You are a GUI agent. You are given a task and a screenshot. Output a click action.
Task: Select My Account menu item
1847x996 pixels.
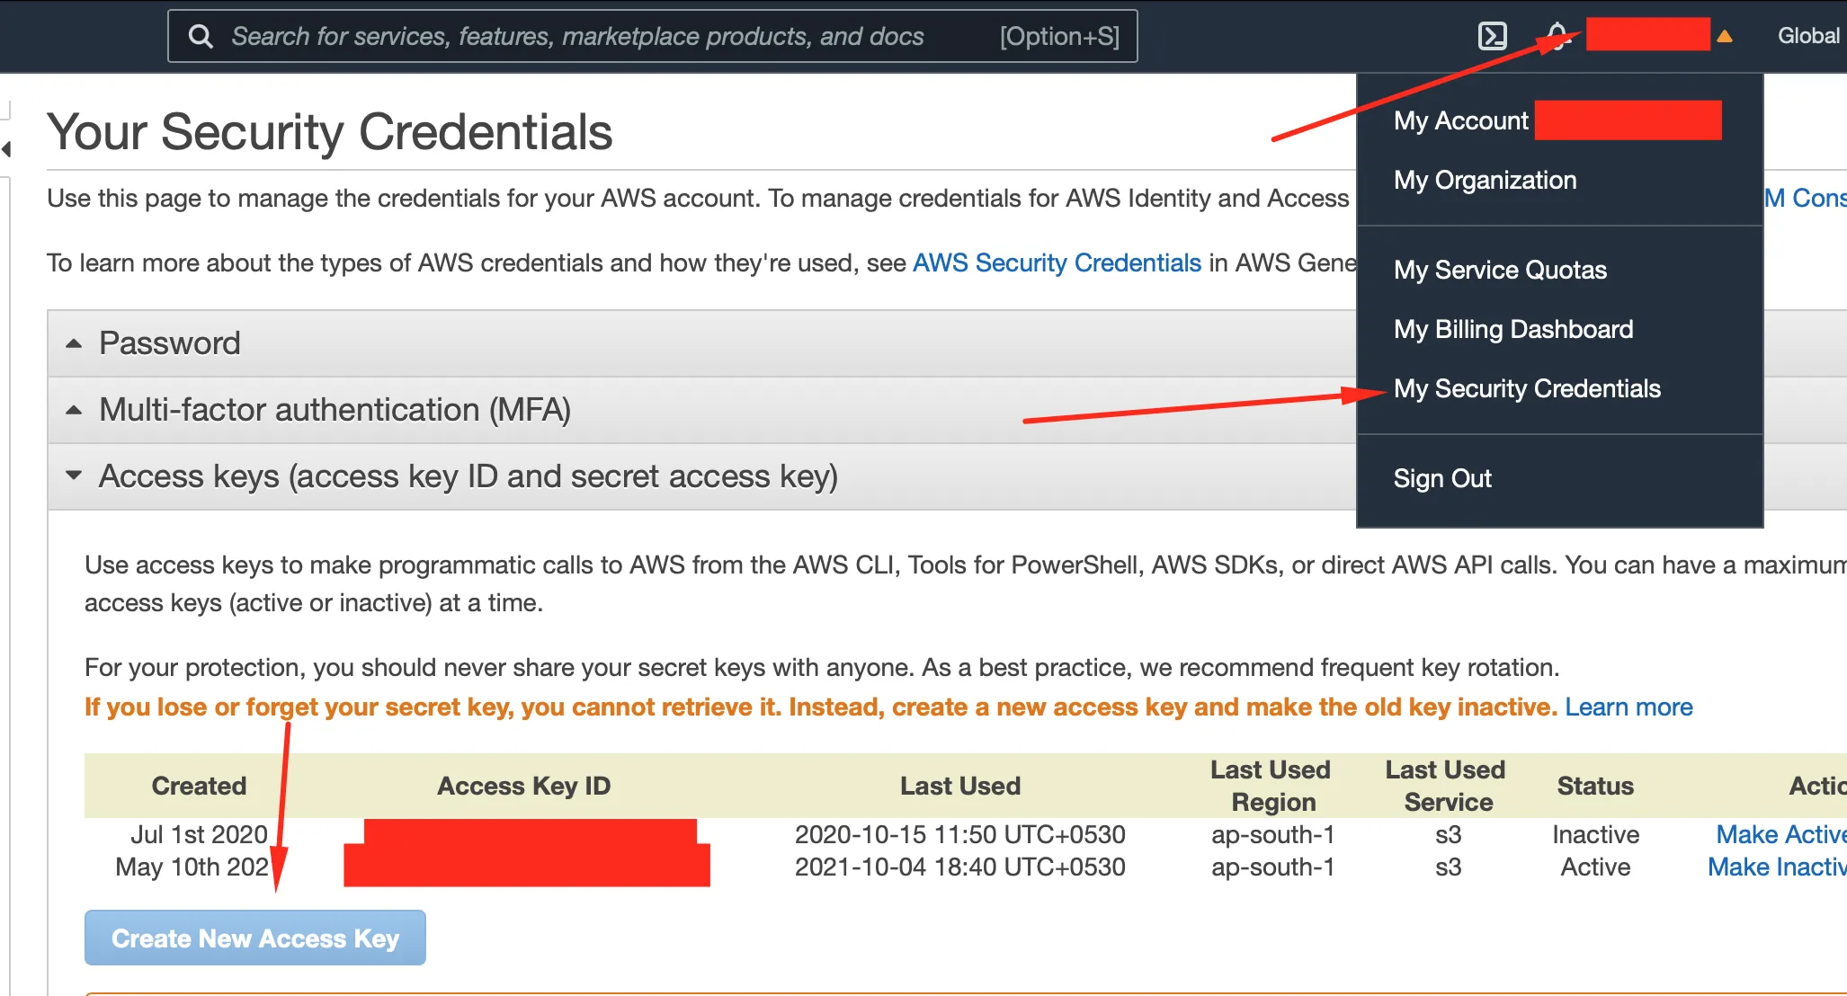tap(1460, 120)
